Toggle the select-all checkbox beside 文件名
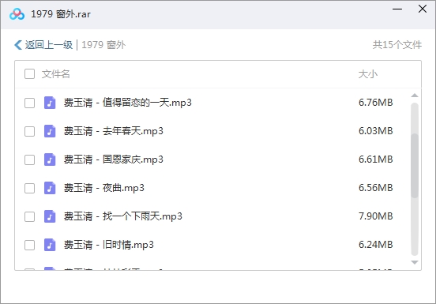This screenshot has width=436, height=304. pyautogui.click(x=29, y=74)
